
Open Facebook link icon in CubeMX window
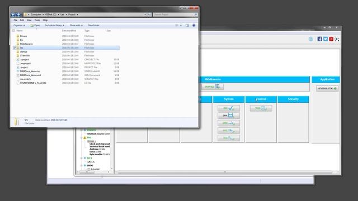319,39
